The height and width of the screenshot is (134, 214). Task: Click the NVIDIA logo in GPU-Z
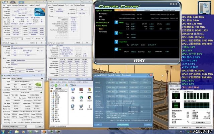pos(38,85)
